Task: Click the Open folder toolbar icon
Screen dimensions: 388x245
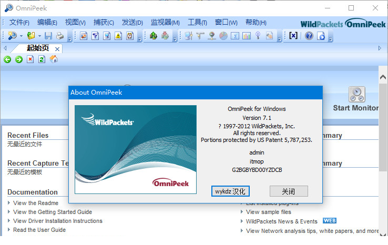Action: [31, 36]
